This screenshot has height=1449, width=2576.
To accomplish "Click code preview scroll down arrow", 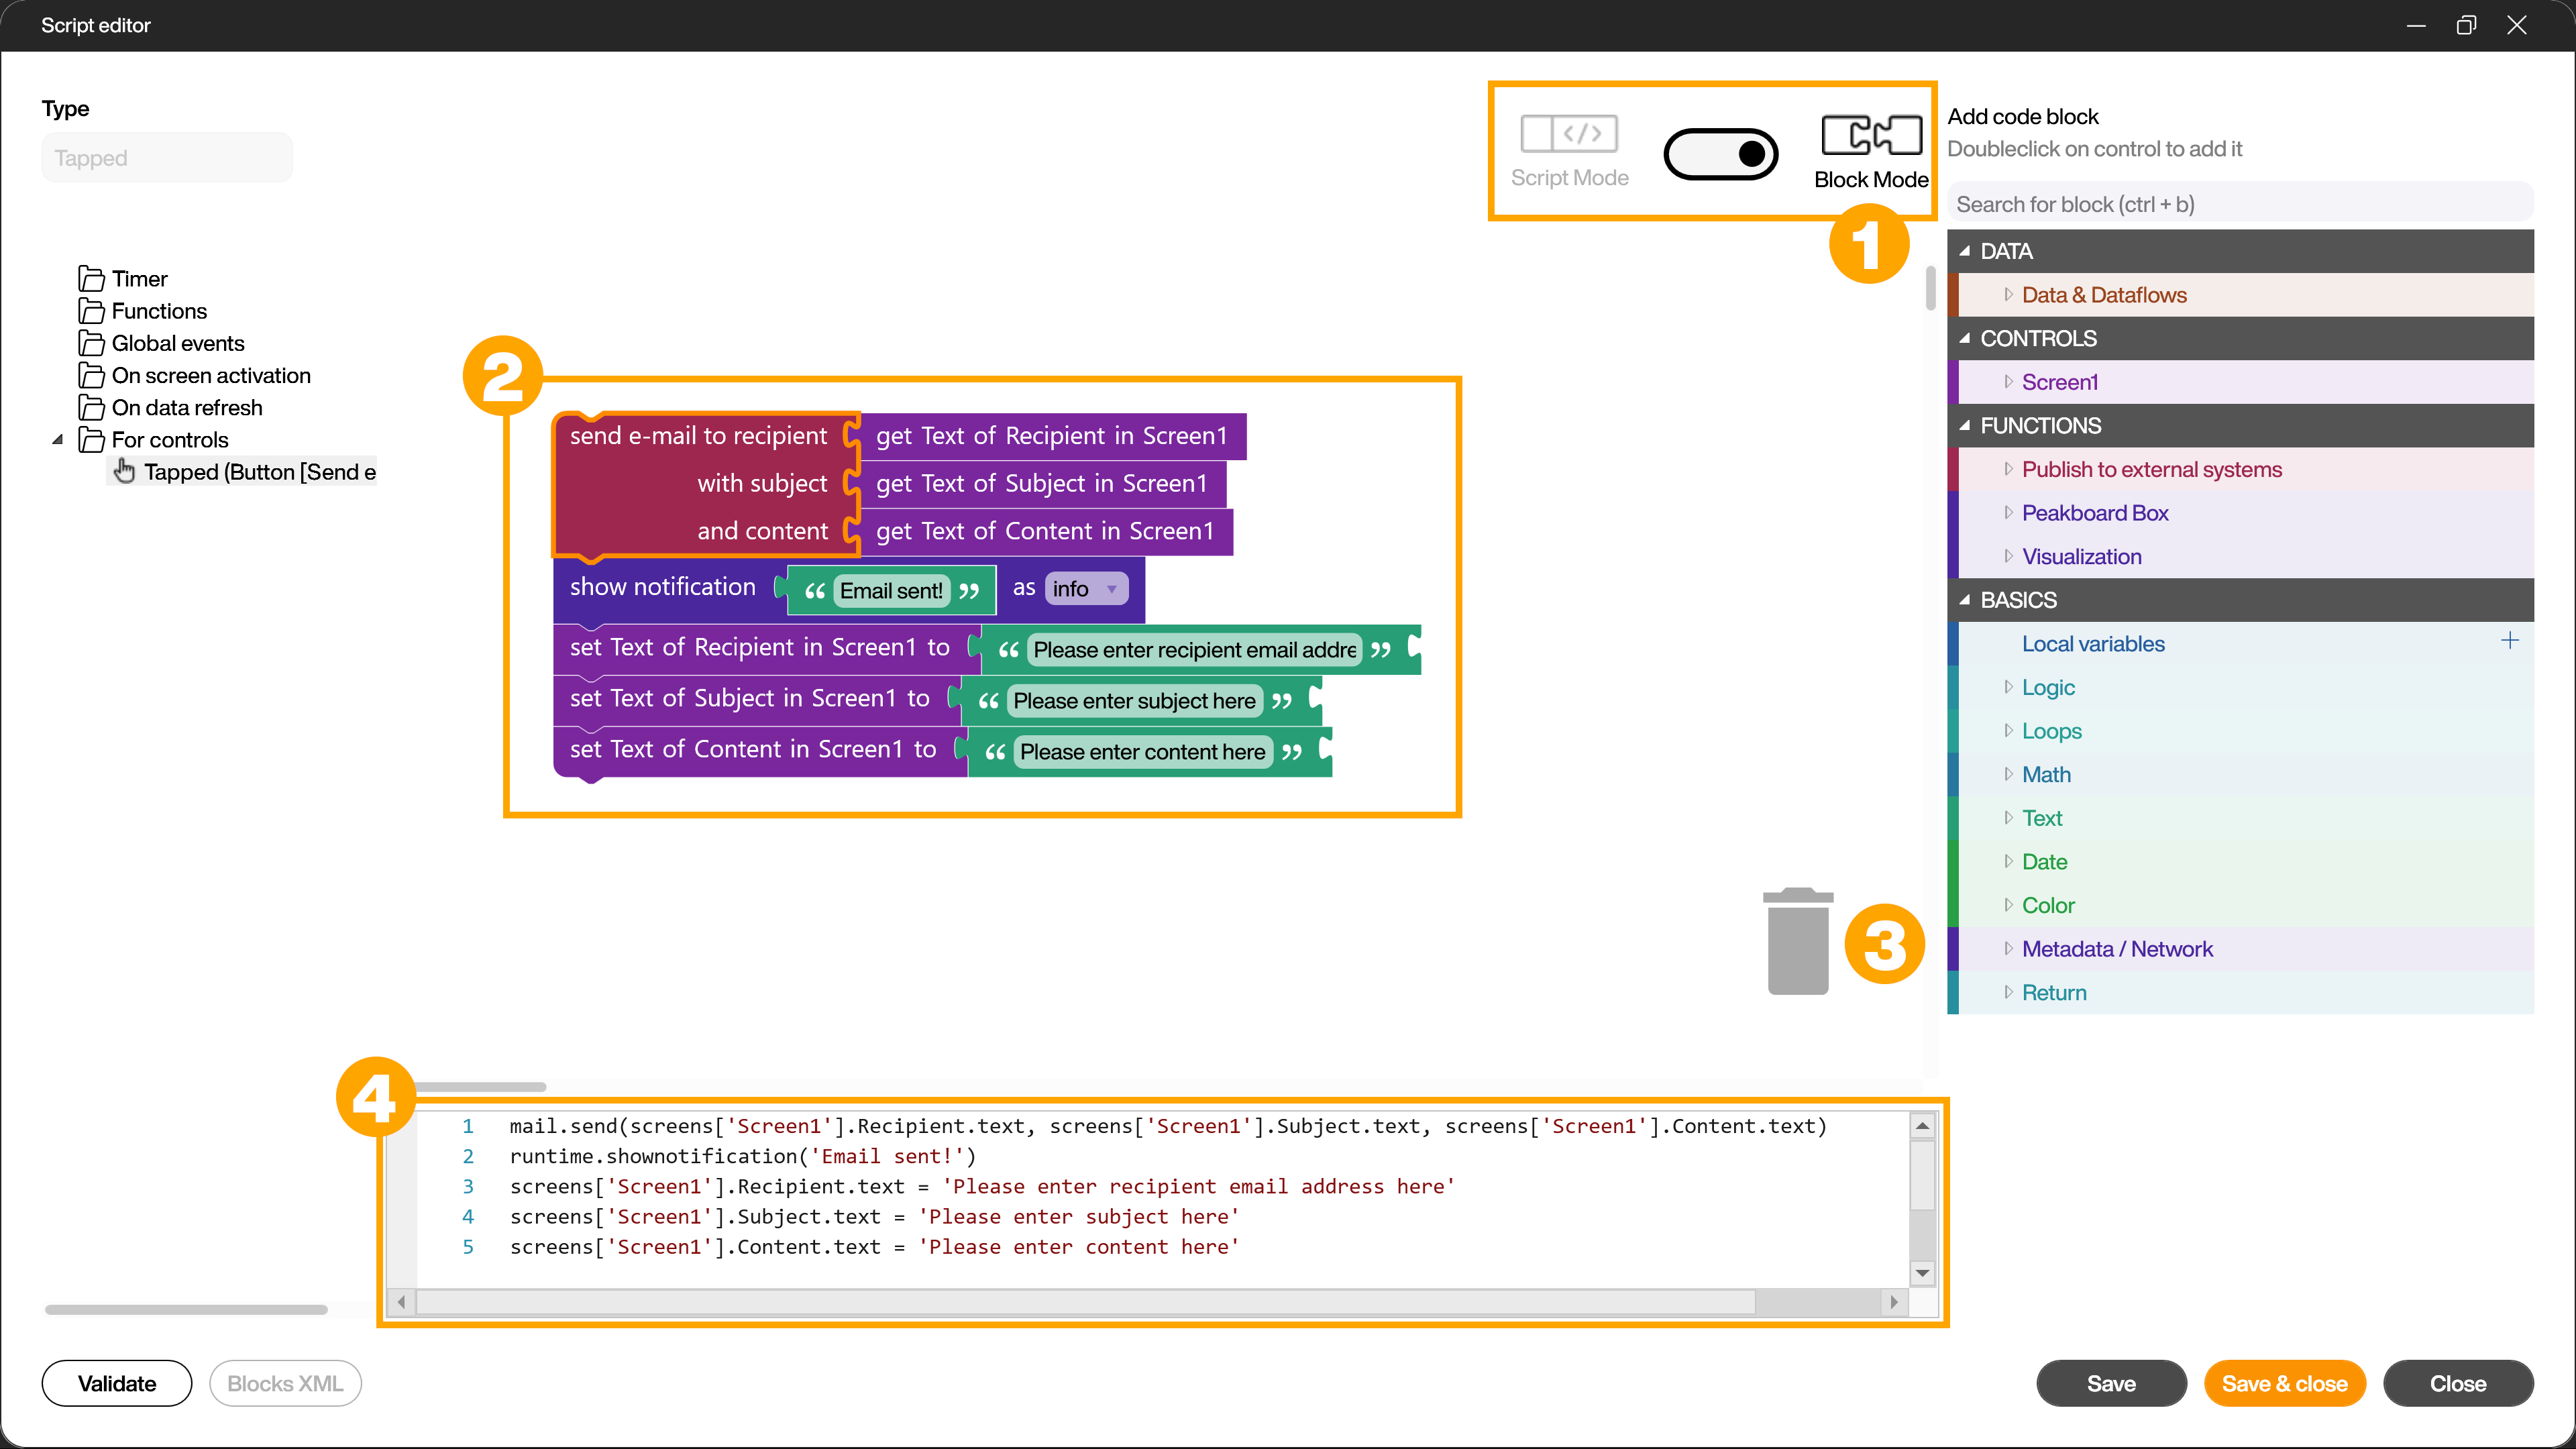I will pyautogui.click(x=1922, y=1273).
